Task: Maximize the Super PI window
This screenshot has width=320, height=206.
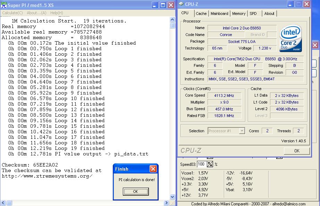Action: 163,5
